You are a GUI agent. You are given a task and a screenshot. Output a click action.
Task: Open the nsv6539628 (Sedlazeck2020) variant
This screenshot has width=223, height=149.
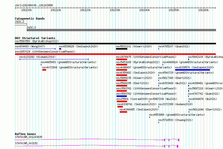(78, 47)
